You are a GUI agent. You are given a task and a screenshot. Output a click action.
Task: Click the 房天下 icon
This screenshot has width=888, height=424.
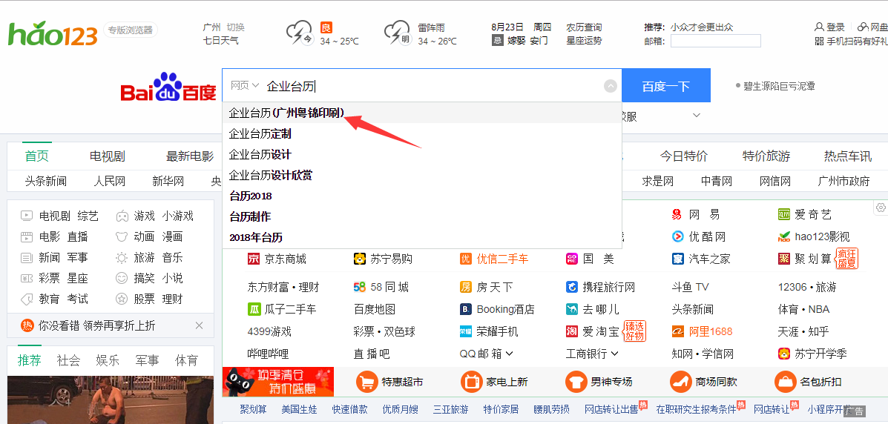[x=466, y=287]
